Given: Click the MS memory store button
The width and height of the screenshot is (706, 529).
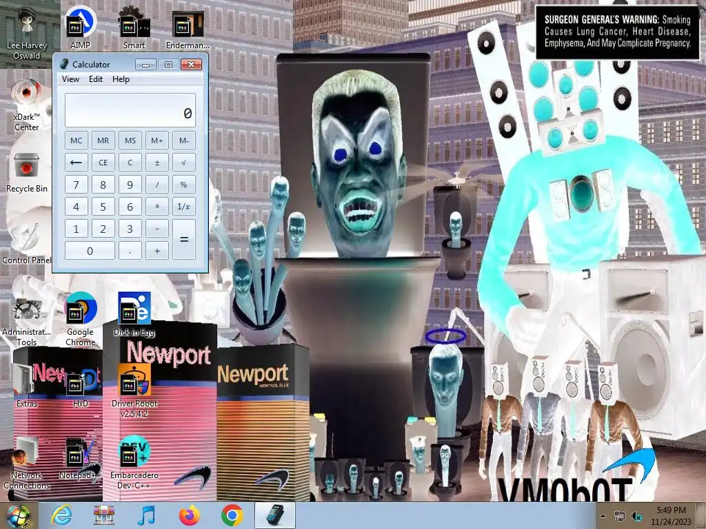Looking at the screenshot, I should 130,141.
